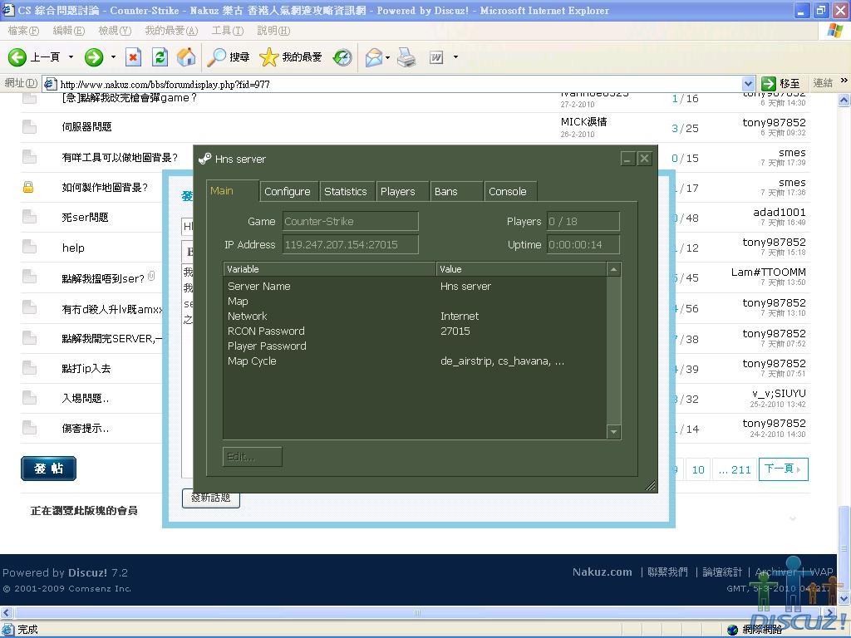Viewport: 851px width, 638px height.
Task: Click the Edit button in Hns server
Action: 253,457
